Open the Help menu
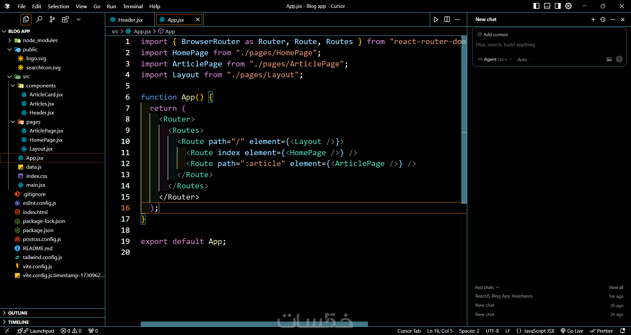The image size is (631, 335). click(x=155, y=6)
